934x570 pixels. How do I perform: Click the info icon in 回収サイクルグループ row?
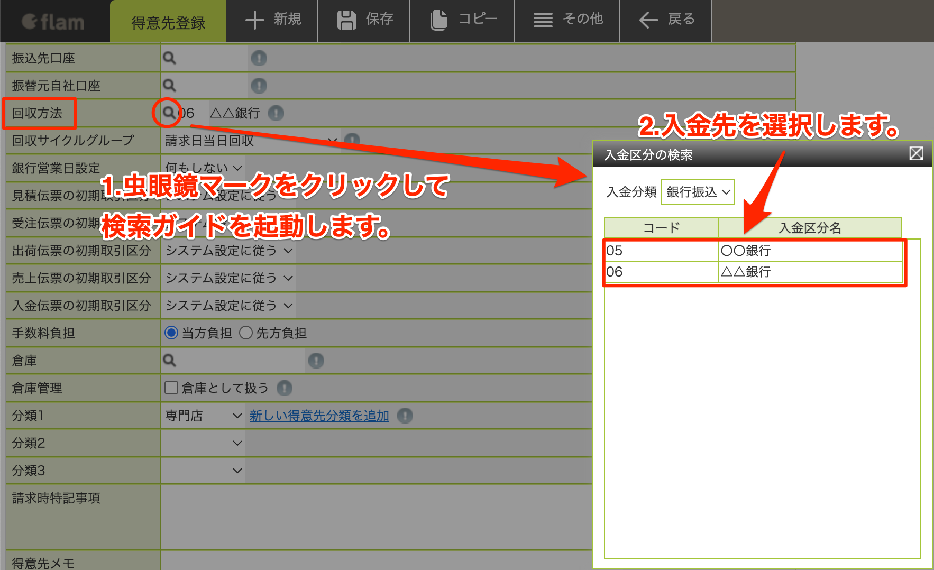(352, 140)
